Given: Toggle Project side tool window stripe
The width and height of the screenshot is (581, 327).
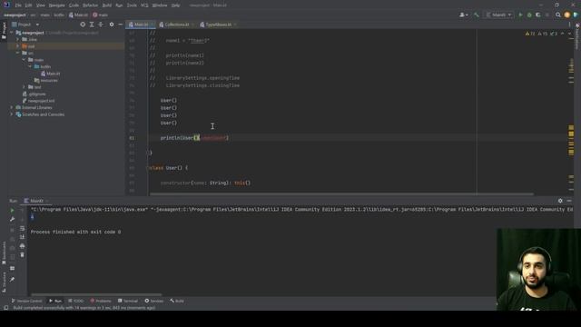Looking at the screenshot, I should click(x=4, y=30).
